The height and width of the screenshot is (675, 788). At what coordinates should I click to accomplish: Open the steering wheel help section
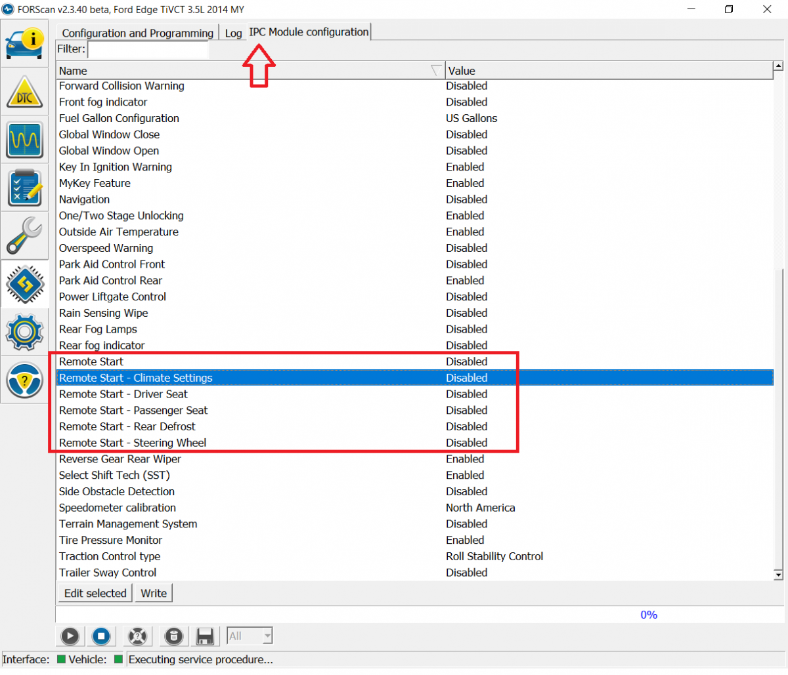click(25, 380)
